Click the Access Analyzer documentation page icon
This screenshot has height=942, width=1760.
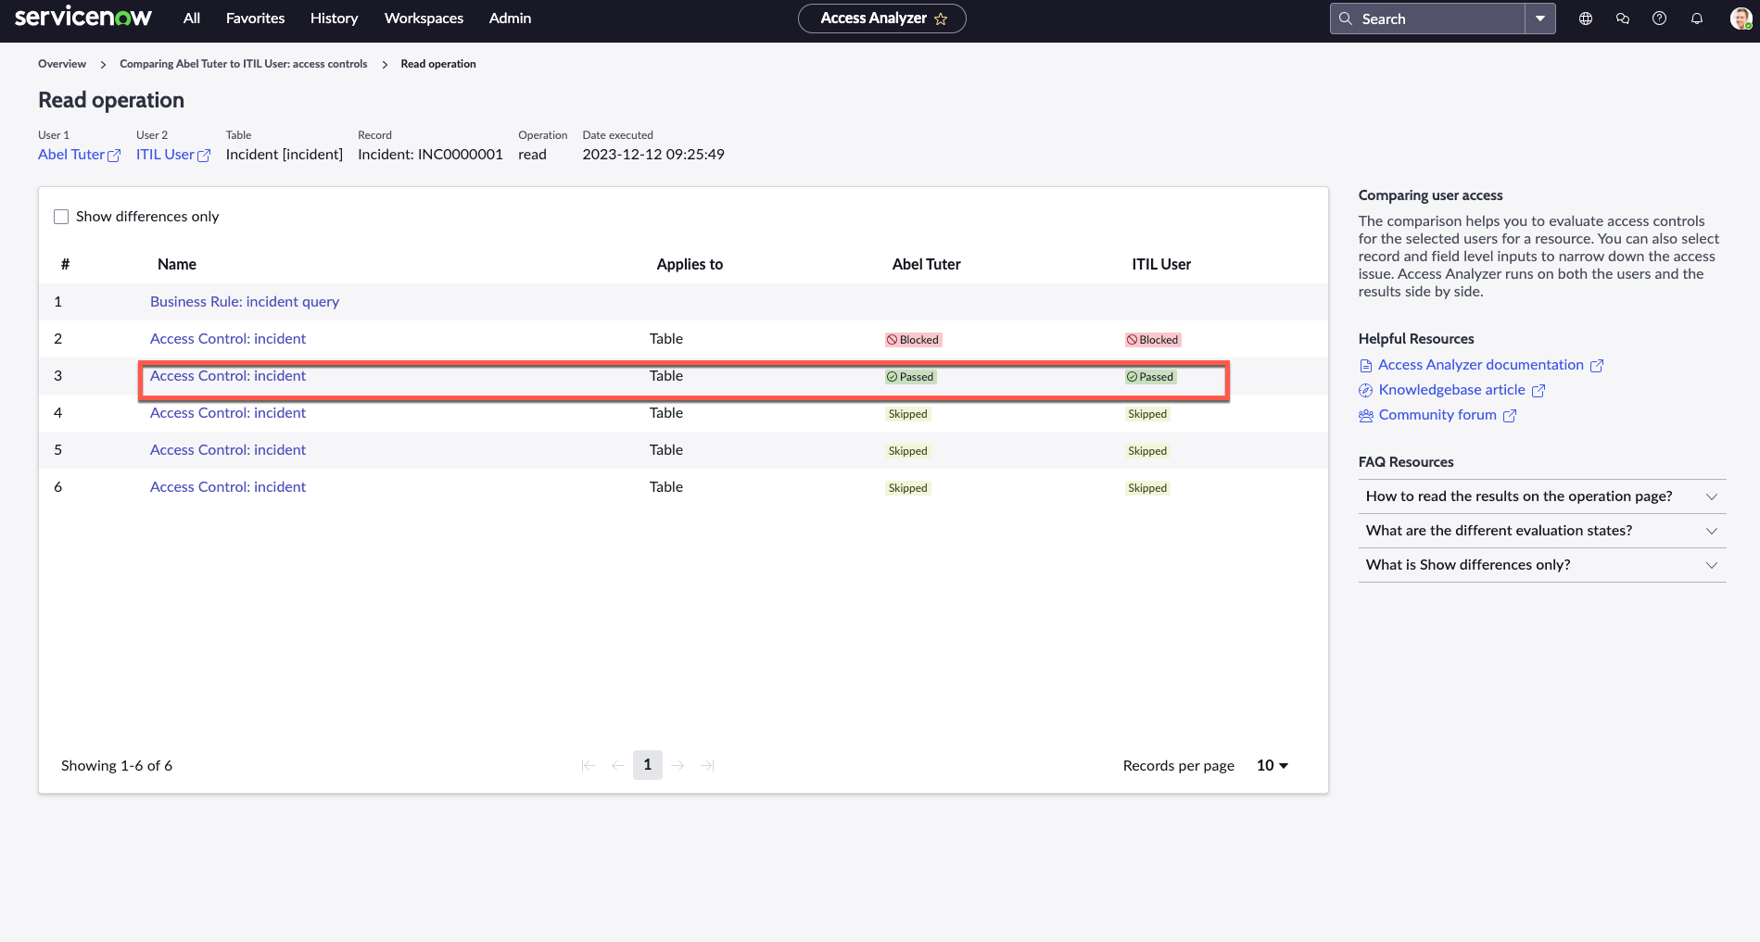pyautogui.click(x=1365, y=366)
